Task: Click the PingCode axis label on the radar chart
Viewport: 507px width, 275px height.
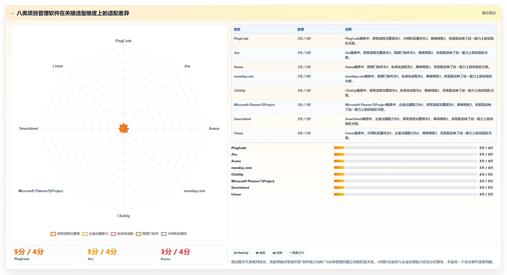Action: coord(123,41)
